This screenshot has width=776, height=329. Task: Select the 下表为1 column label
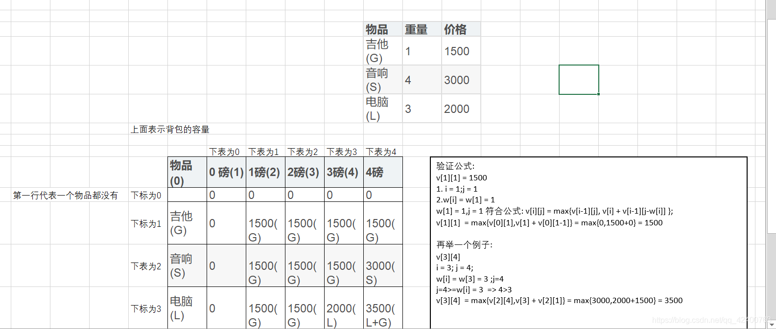[263, 152]
